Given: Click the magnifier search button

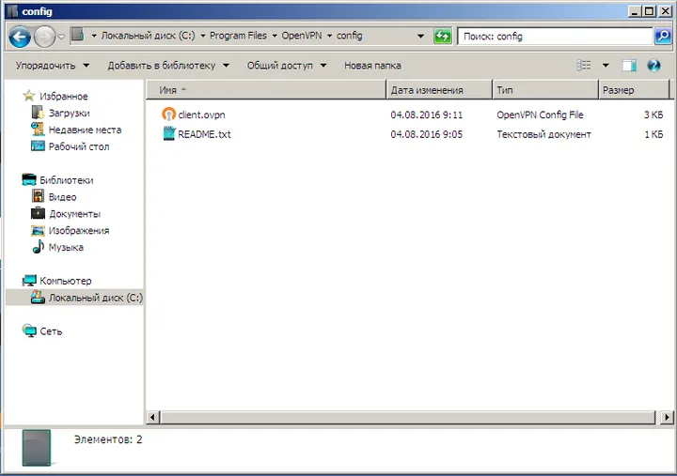Looking at the screenshot, I should coord(663,37).
